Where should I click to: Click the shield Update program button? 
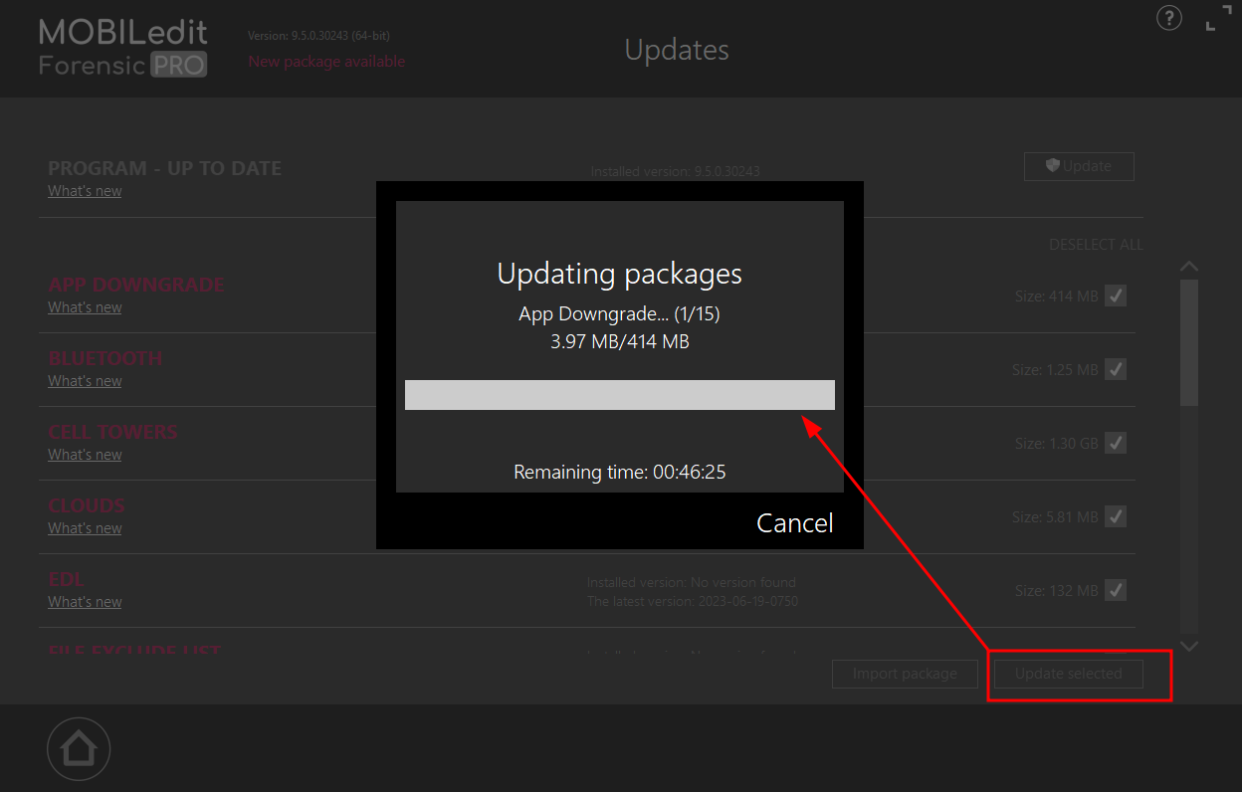click(x=1079, y=166)
